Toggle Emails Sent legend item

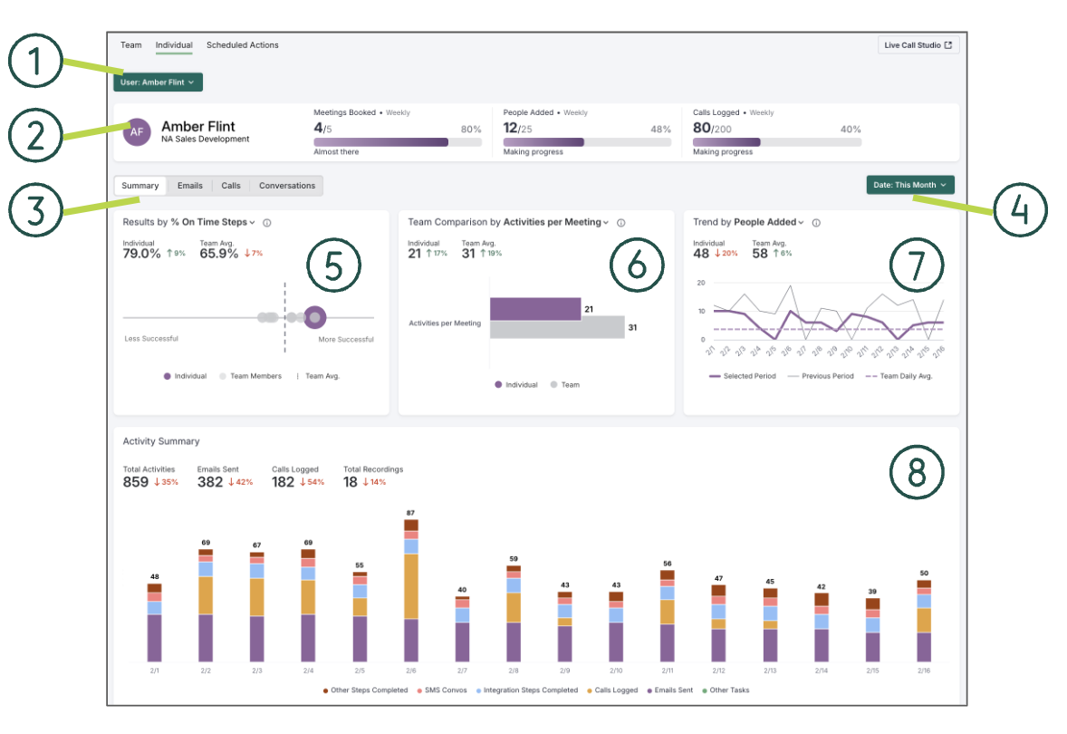pos(669,691)
